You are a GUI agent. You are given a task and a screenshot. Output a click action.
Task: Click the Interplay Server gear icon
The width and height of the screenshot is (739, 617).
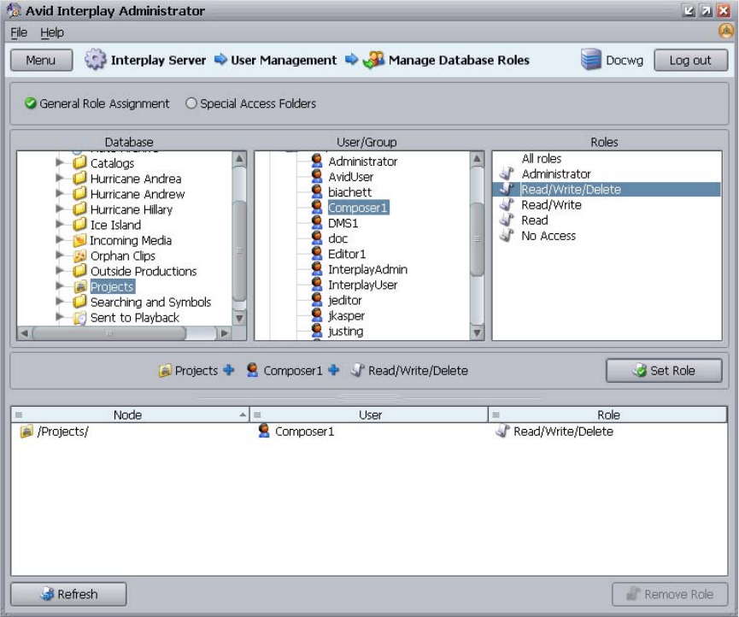pos(95,60)
